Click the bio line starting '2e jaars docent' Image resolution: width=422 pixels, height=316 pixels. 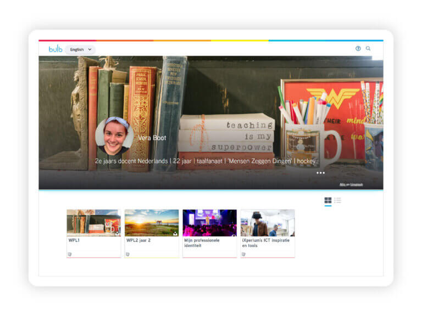click(x=205, y=161)
